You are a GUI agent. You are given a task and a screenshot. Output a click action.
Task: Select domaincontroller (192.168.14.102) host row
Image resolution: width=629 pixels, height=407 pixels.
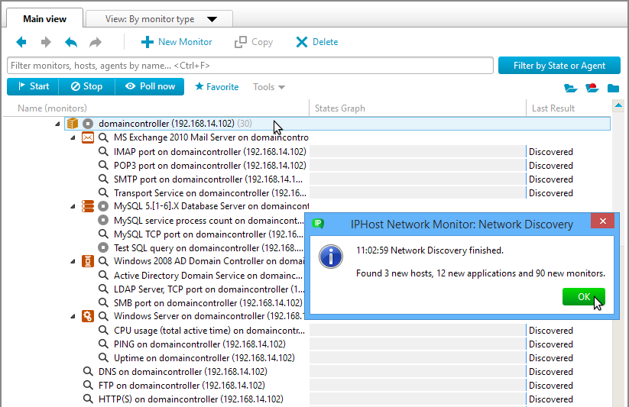(337, 124)
